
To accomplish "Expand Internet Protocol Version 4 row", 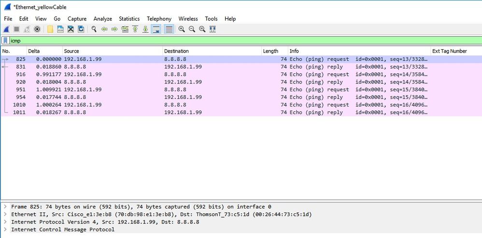I will (5, 222).
